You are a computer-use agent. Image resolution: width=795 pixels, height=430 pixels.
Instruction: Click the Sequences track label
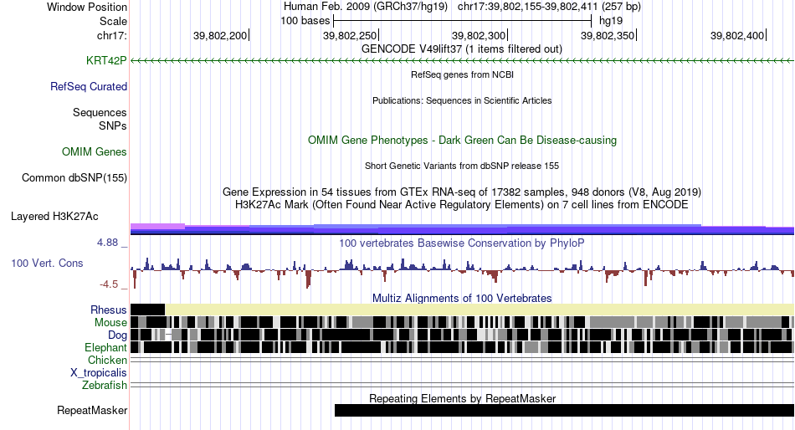click(x=100, y=112)
